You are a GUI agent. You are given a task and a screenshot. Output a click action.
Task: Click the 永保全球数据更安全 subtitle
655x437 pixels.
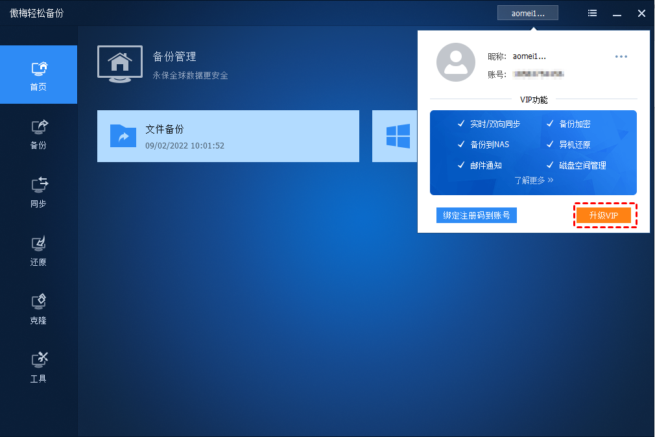point(190,76)
